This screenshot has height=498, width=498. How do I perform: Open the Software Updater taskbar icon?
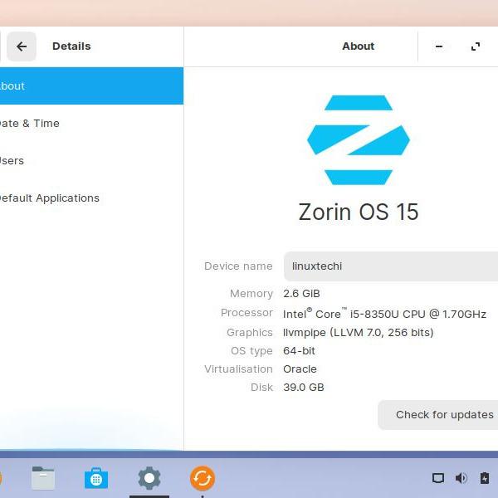click(x=202, y=478)
